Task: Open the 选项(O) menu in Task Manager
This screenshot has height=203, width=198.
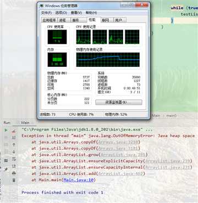Action: [x=61, y=13]
